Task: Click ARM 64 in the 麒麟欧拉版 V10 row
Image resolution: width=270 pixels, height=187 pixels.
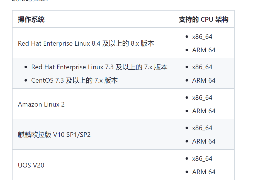Action: pos(204,141)
